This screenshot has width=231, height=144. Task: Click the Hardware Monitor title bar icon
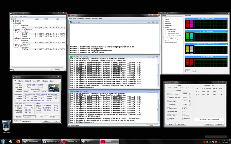tap(11, 13)
